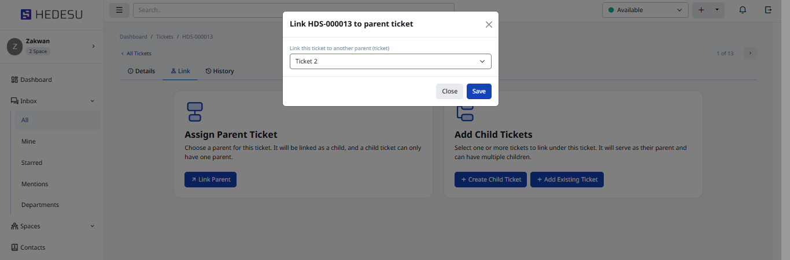This screenshot has height=260, width=790.
Task: Open the notifications bell icon
Action: point(743,10)
